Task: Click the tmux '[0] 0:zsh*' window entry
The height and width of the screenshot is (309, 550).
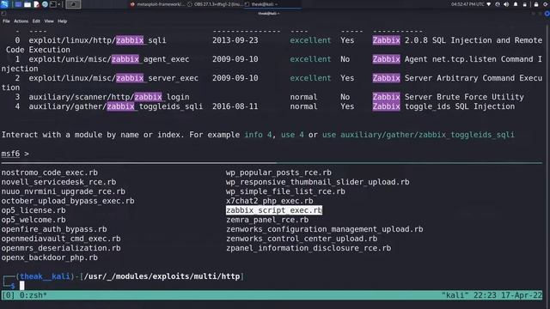Action: 24,295
